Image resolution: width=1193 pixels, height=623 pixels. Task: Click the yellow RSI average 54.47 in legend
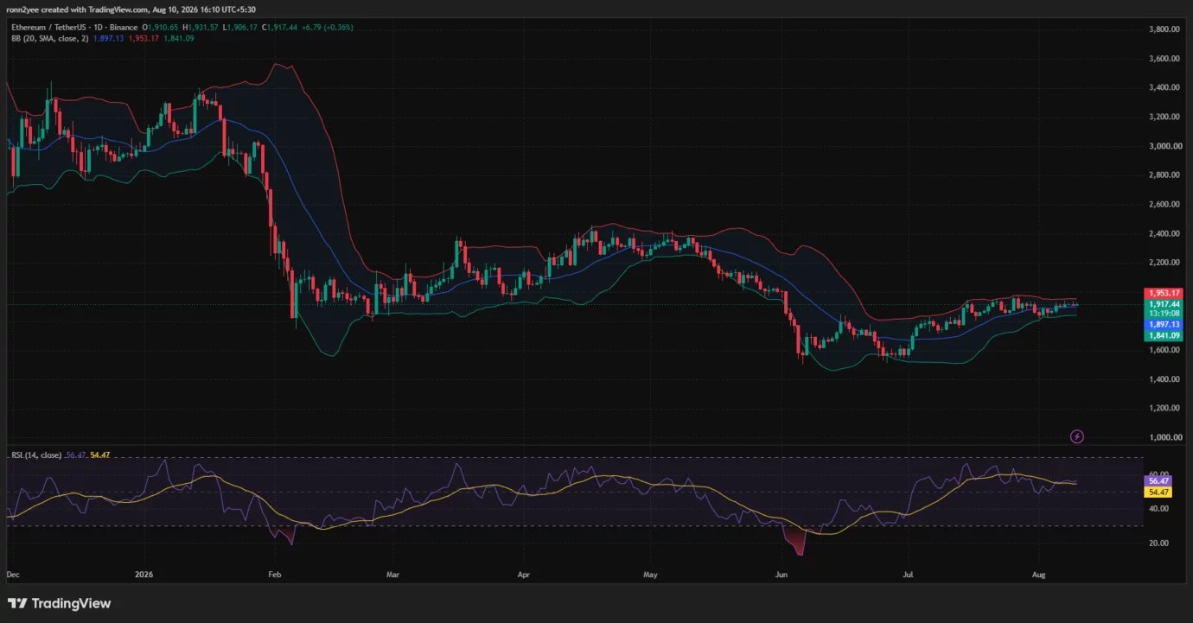[x=99, y=455]
